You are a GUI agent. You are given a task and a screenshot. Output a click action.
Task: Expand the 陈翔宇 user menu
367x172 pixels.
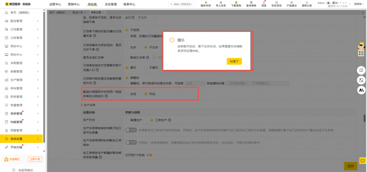coord(358,4)
